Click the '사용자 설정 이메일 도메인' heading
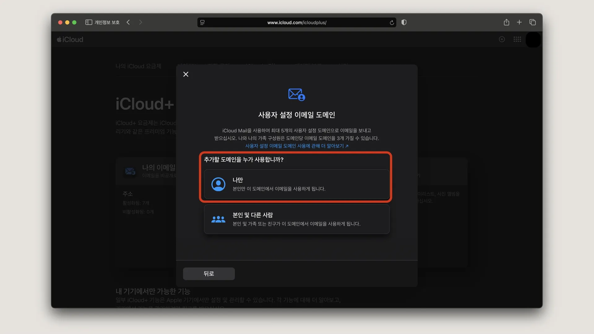The width and height of the screenshot is (594, 334). [297, 115]
